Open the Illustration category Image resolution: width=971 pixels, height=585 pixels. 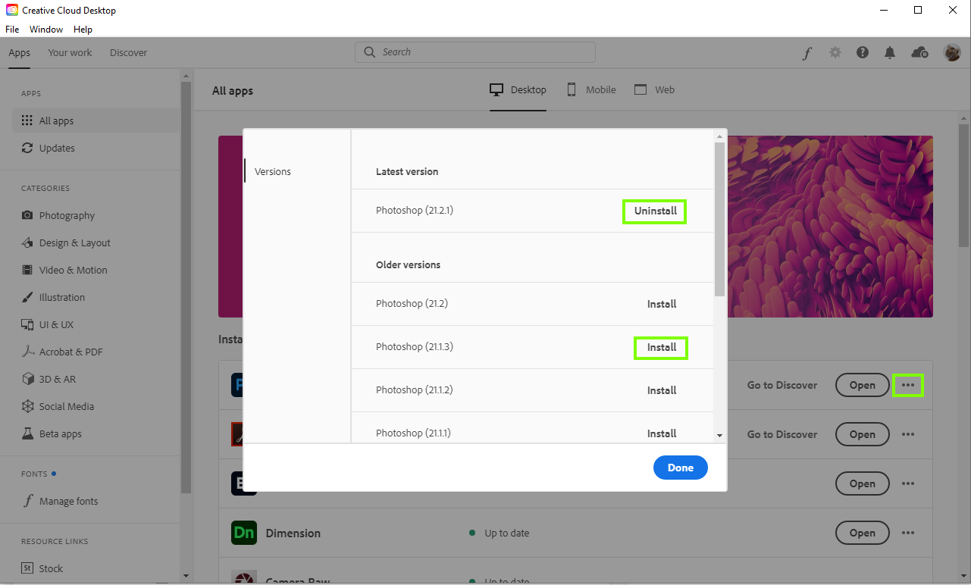coord(62,297)
